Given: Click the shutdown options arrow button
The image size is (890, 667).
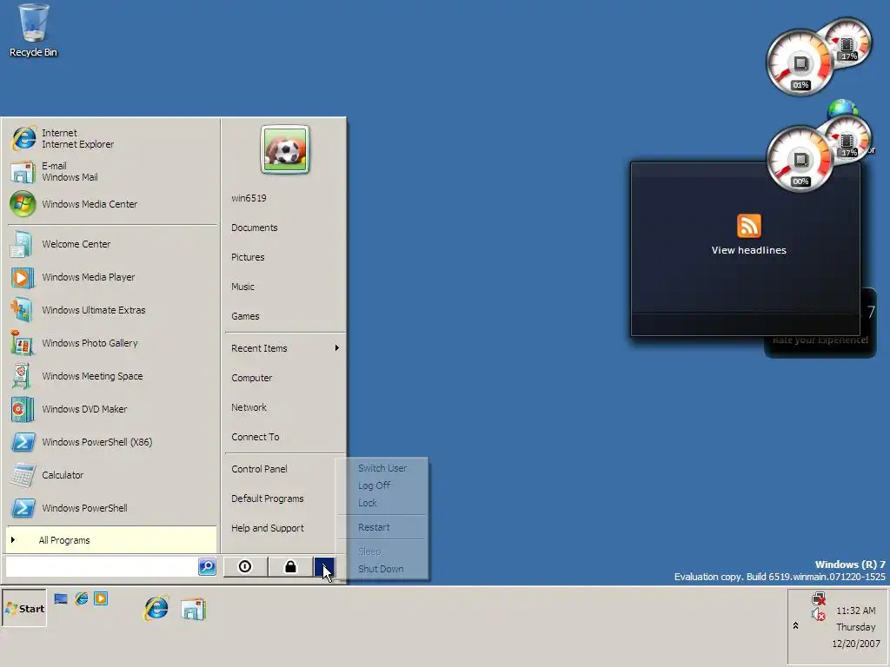Looking at the screenshot, I should [x=324, y=566].
